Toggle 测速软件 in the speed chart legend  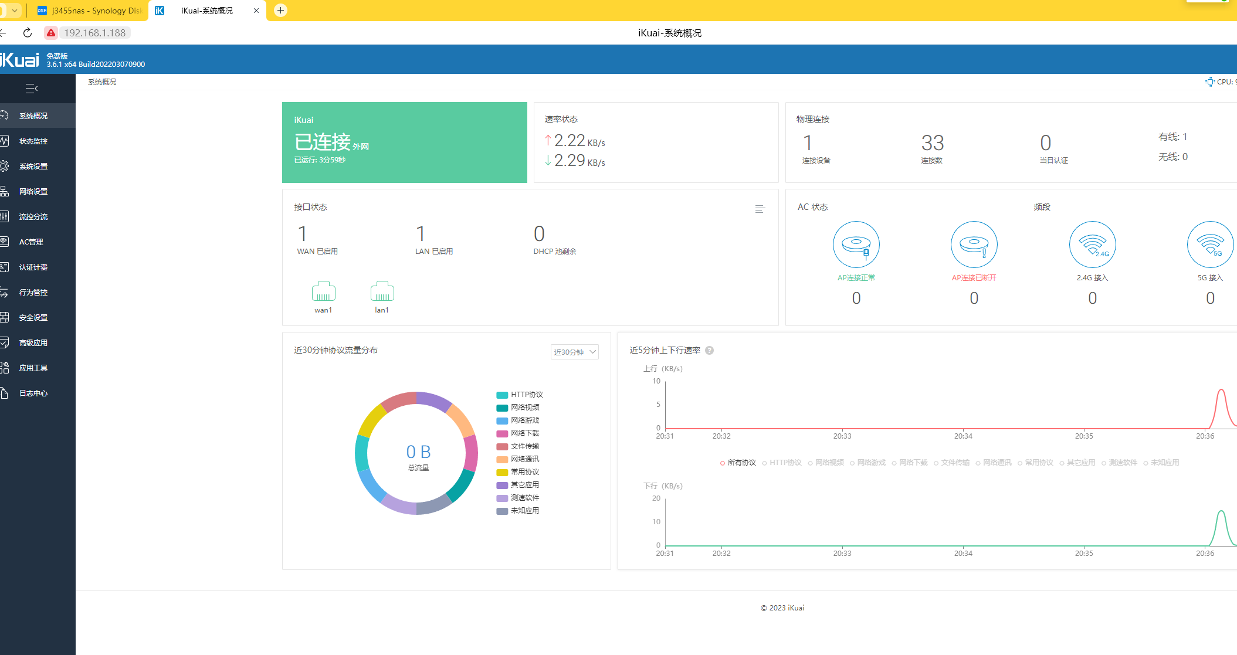(1119, 463)
